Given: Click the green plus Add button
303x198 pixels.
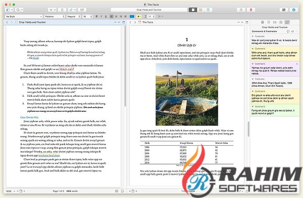Looking at the screenshot, I should click(x=51, y=10).
